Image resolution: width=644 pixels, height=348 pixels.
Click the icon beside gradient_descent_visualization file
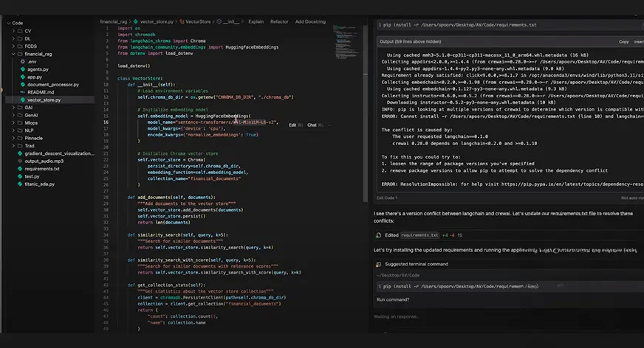click(x=20, y=153)
